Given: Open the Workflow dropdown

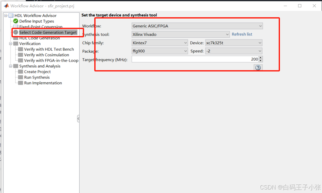Looking at the screenshot, I should point(197,26).
